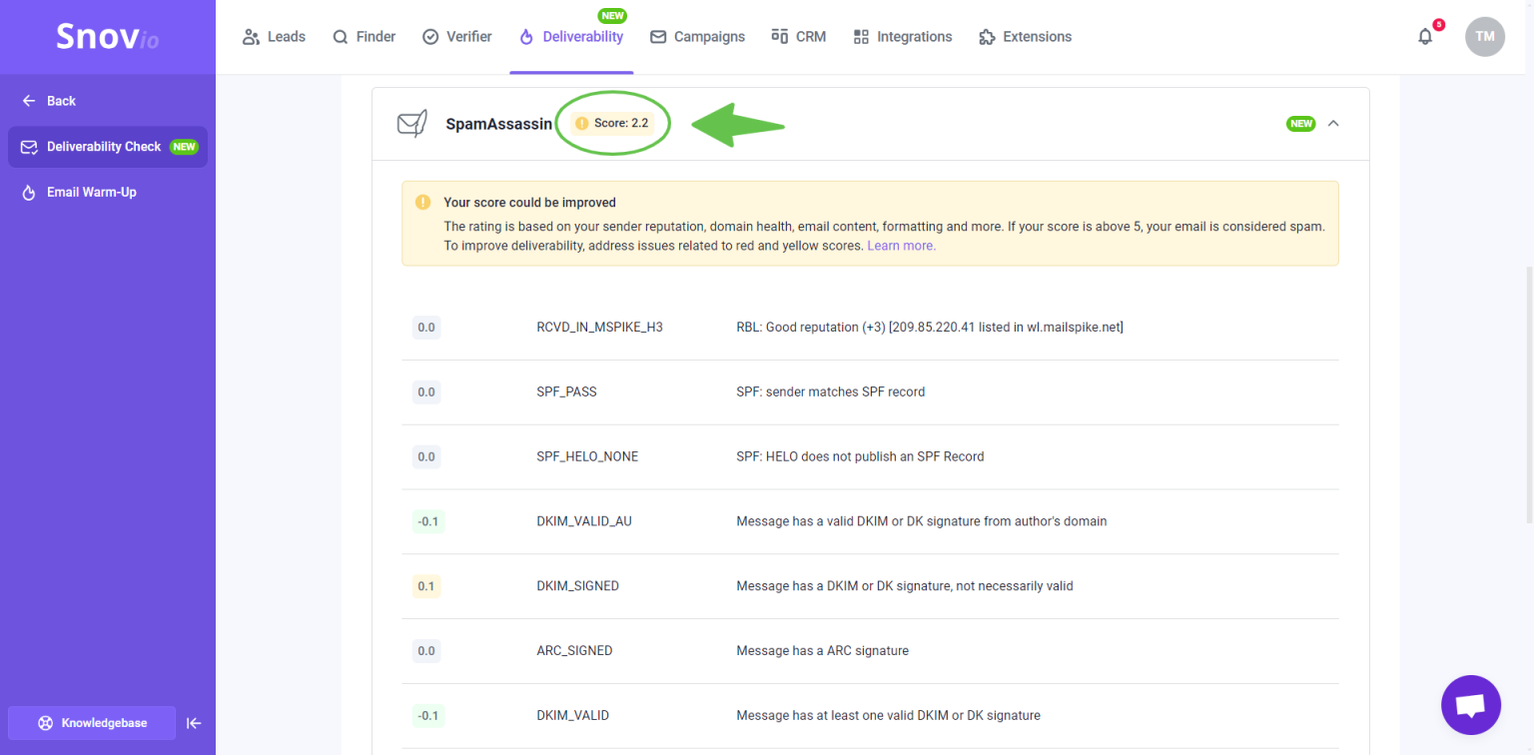Open the CRM section

coord(798,37)
